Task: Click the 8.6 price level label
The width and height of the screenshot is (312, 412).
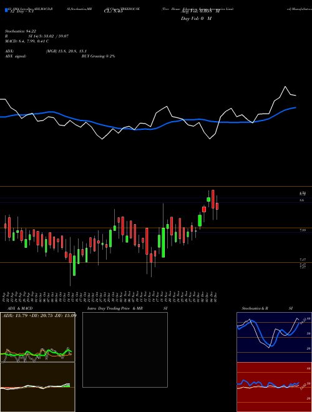Action: click(301, 200)
